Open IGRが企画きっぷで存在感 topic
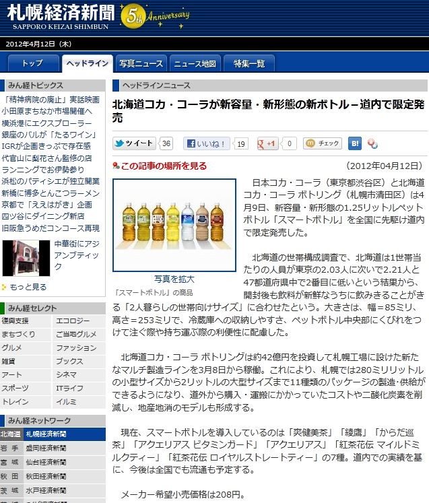Image resolution: width=429 pixels, height=503 pixels. click(46, 146)
